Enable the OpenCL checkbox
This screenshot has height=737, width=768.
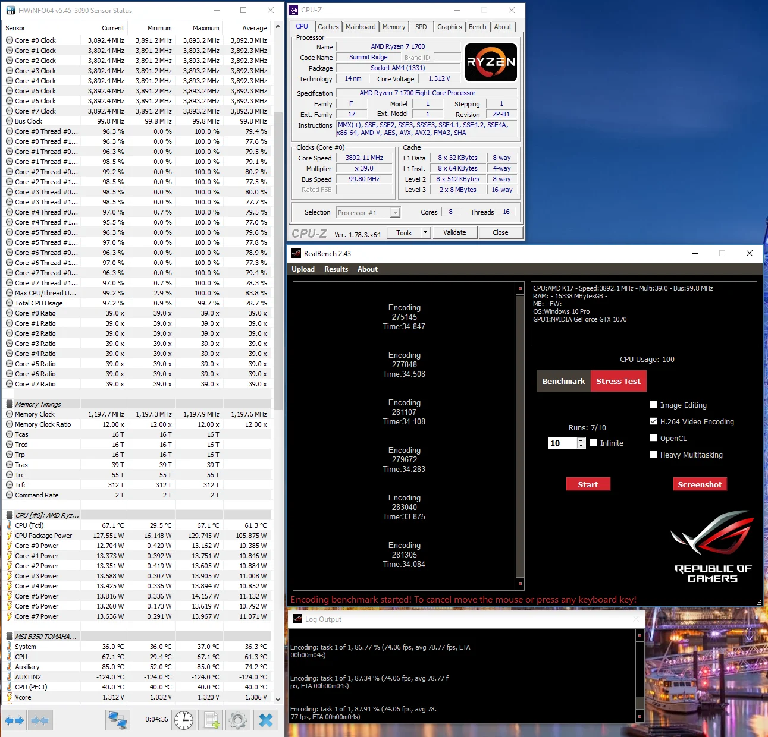coord(654,438)
